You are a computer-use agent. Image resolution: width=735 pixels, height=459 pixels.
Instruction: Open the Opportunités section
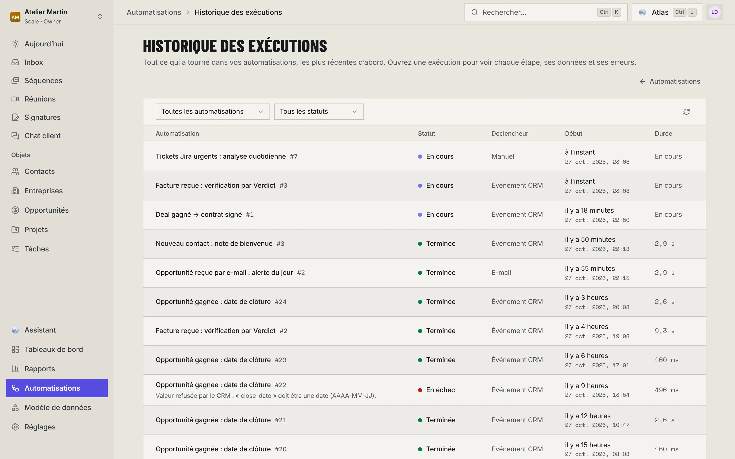coord(57,210)
